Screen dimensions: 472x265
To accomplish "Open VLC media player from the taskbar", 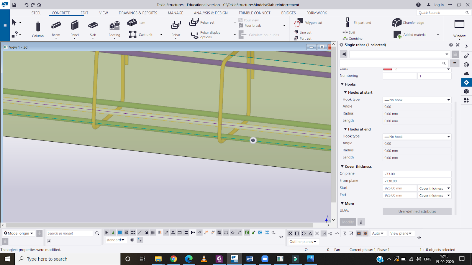I will 204,259.
